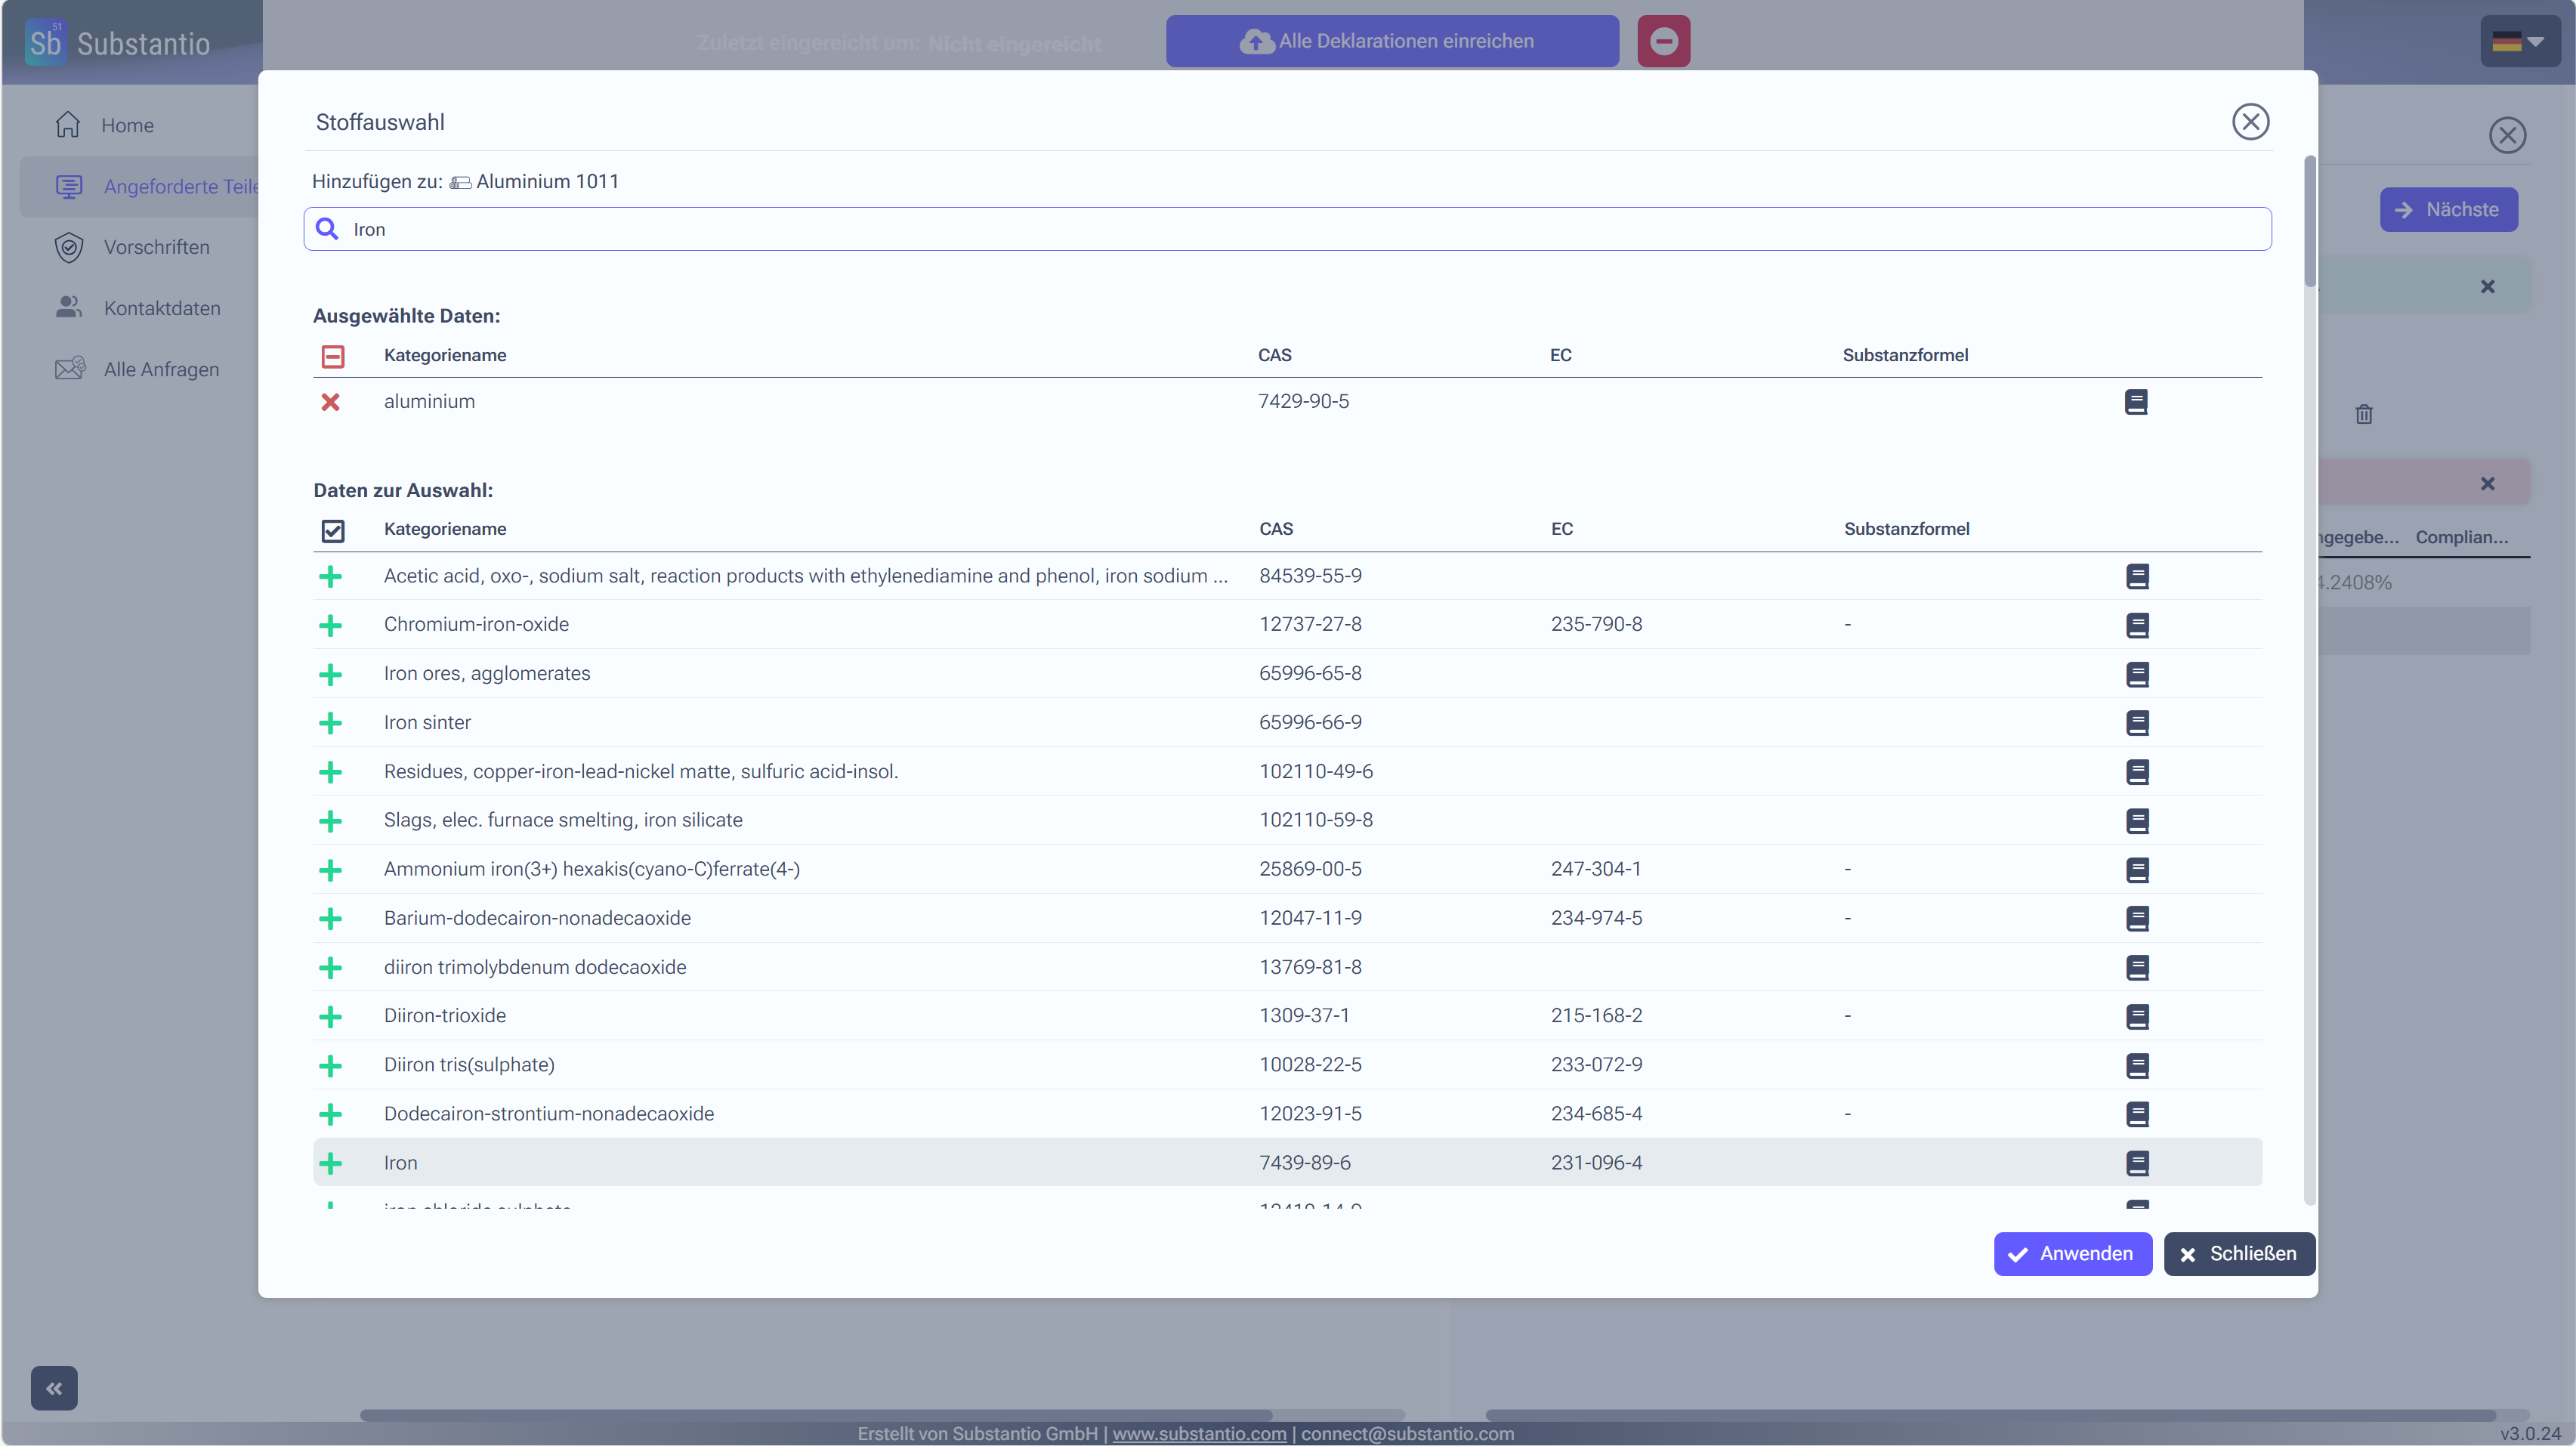Click Schließen button
2576x1446 pixels.
coord(2239,1254)
